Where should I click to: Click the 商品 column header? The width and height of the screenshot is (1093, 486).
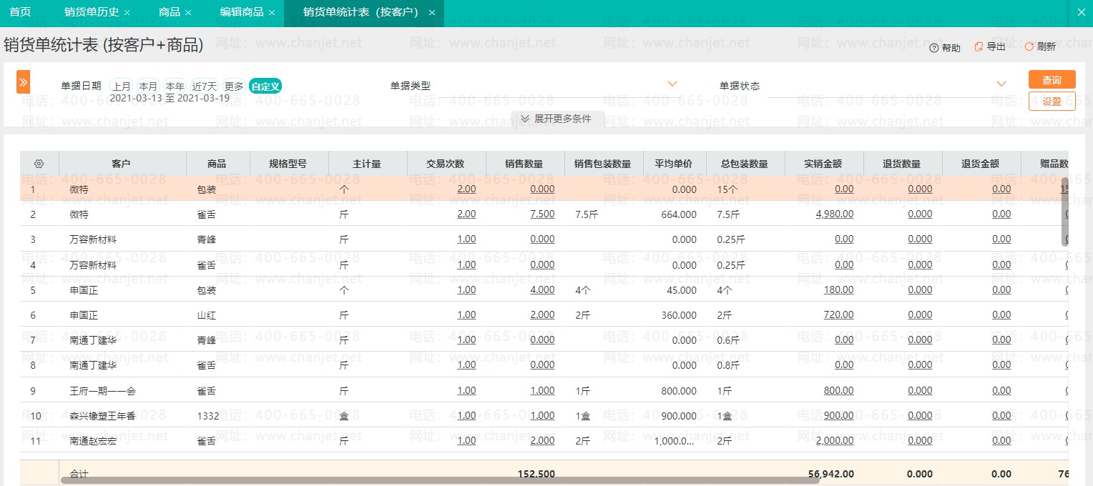pos(217,164)
